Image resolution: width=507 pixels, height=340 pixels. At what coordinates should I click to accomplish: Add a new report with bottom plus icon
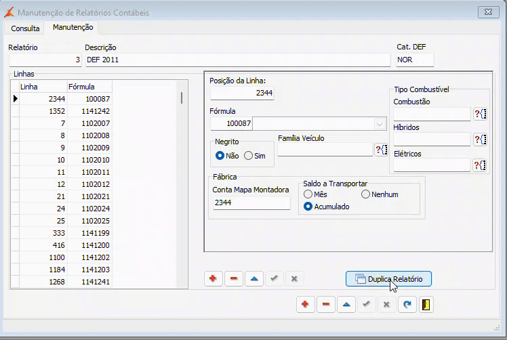pos(305,305)
